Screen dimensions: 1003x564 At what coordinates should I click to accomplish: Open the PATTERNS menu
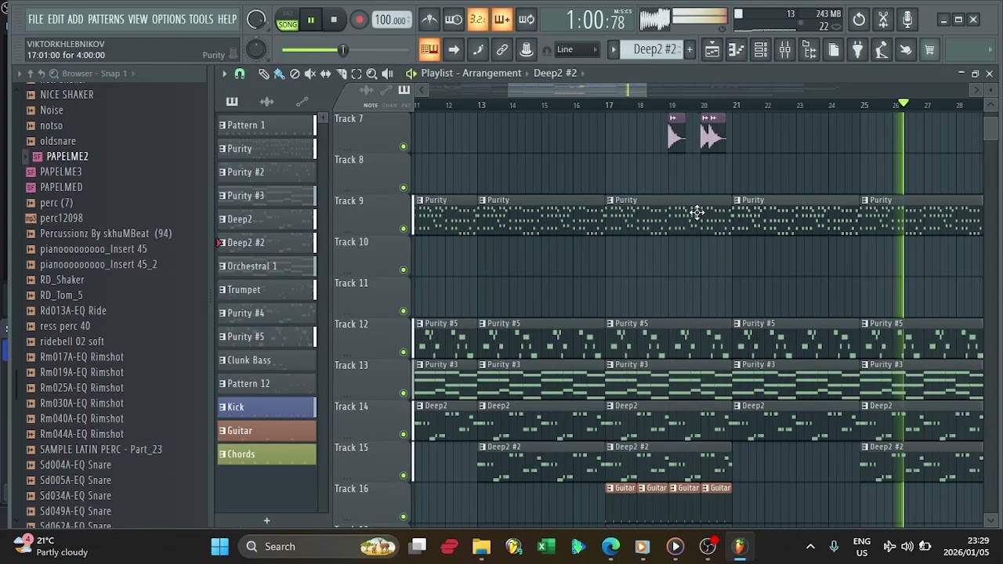[x=106, y=20]
